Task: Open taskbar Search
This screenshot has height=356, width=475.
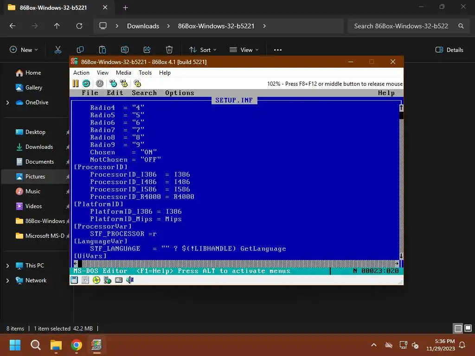Action: coord(35,345)
